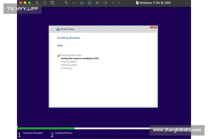Screen dimensions: 208x139
Task: Click the "Windows 11 64 位 ARM" window title
Action: (155, 3)
